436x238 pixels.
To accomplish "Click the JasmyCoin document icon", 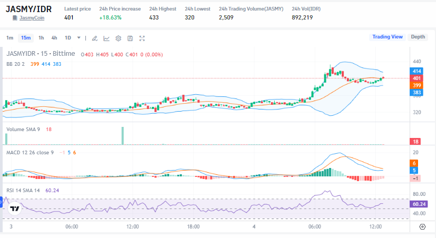I will point(15,18).
